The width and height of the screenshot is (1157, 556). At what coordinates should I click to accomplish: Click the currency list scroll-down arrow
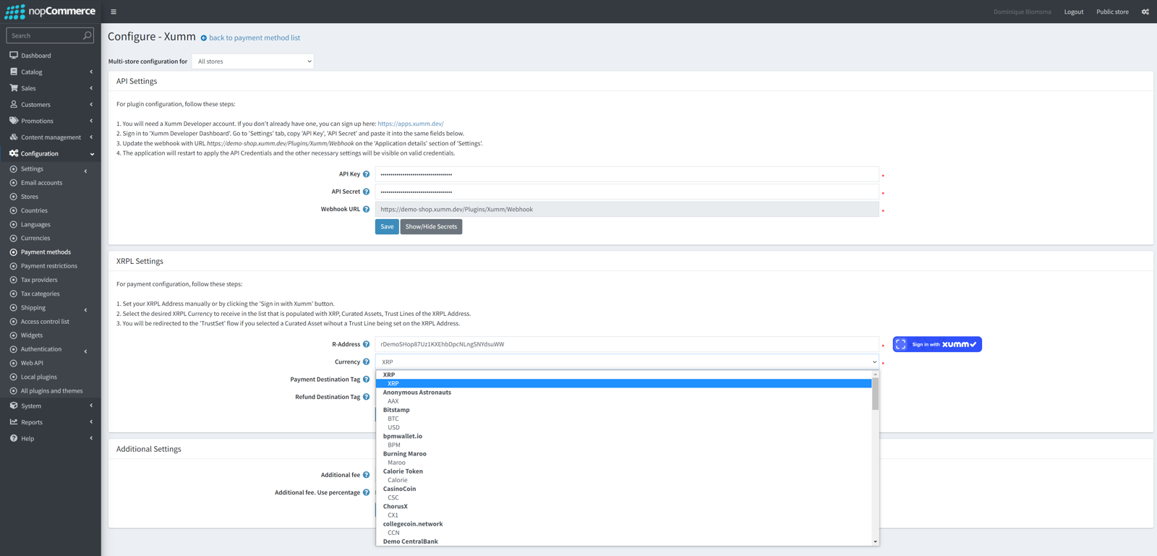[x=875, y=542]
